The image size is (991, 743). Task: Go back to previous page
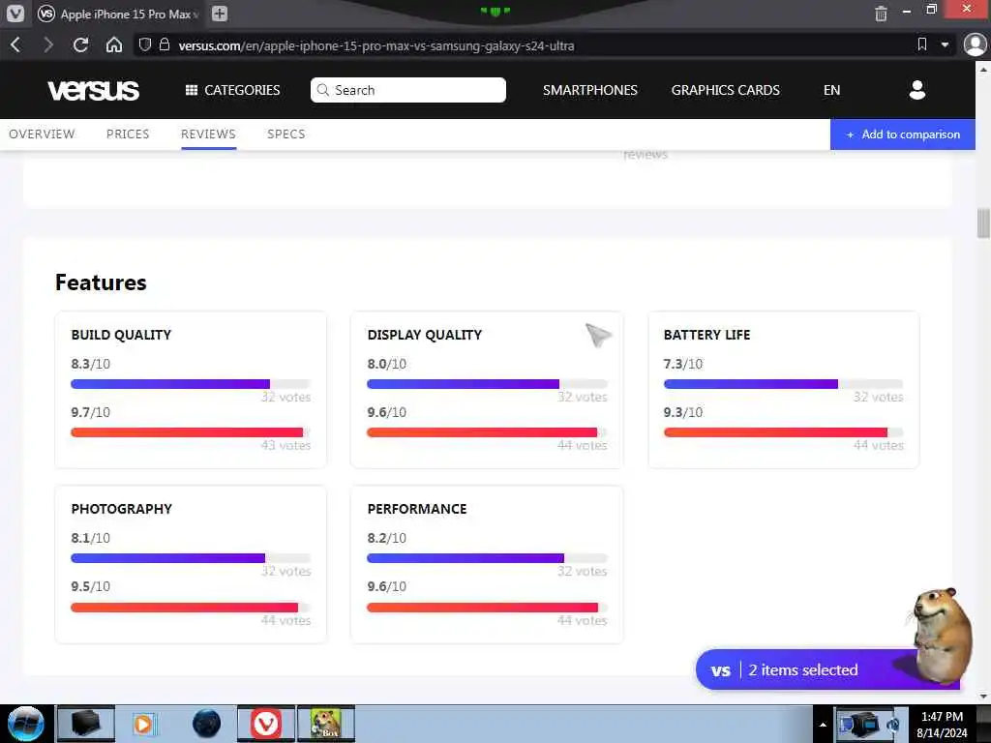(16, 45)
